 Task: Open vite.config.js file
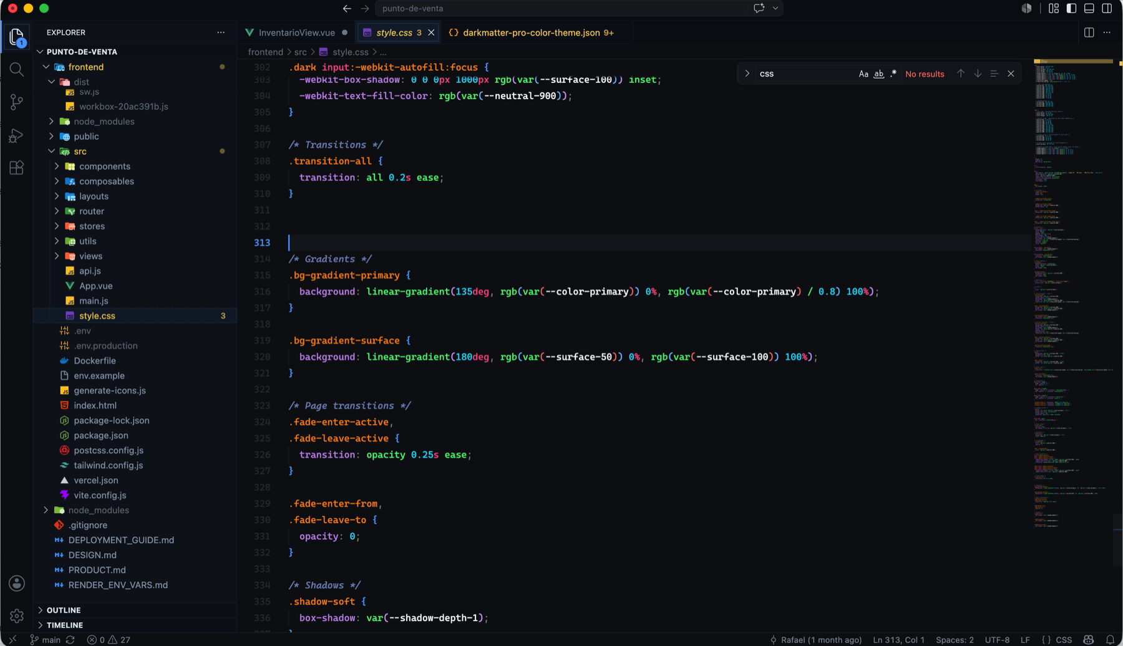tap(100, 495)
